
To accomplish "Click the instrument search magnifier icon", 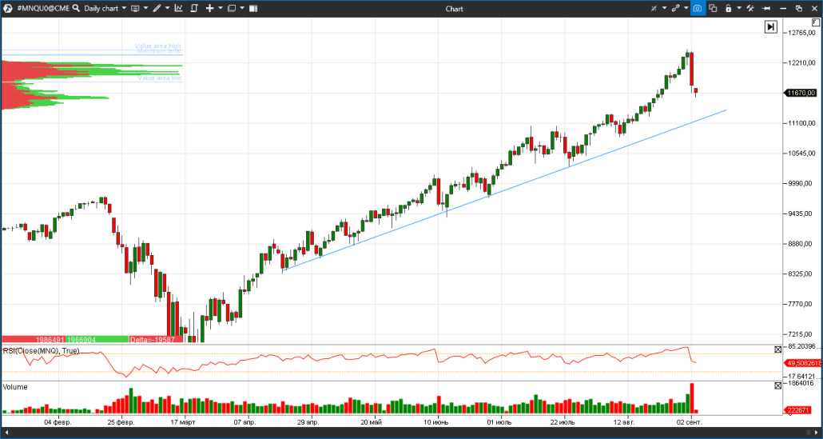I will 75,8.
